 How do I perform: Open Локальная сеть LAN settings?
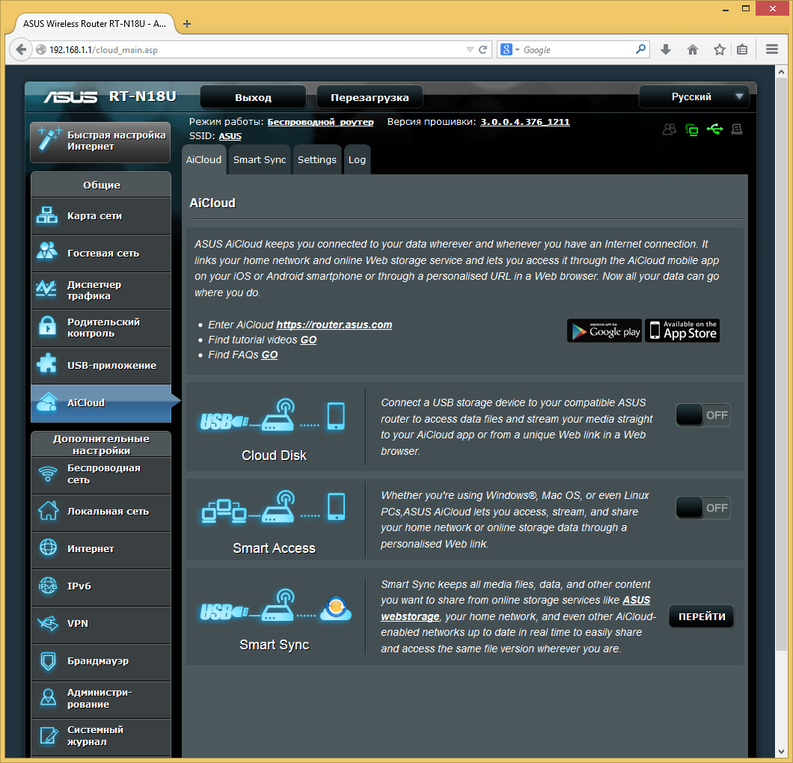(x=101, y=512)
